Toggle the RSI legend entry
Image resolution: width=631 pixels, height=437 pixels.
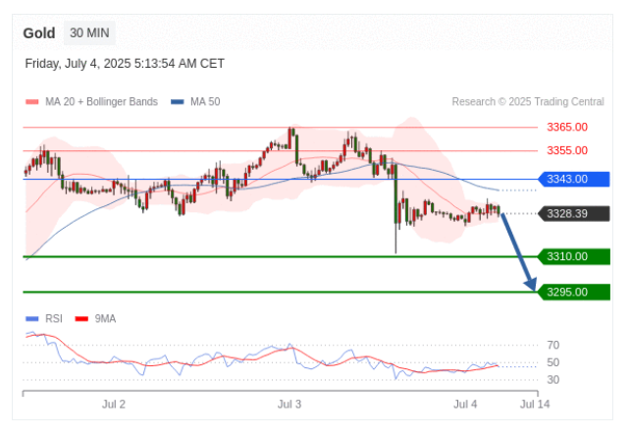coord(53,319)
